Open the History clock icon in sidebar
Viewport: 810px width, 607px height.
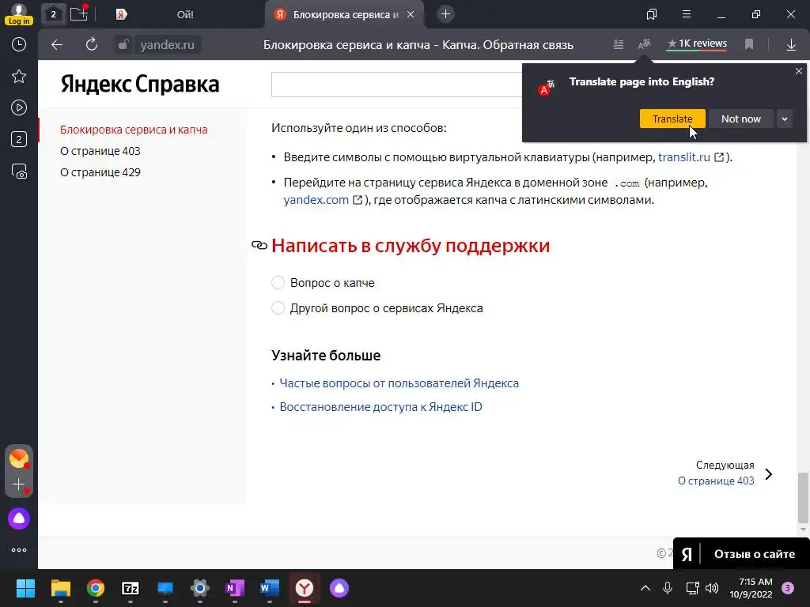pyautogui.click(x=19, y=44)
